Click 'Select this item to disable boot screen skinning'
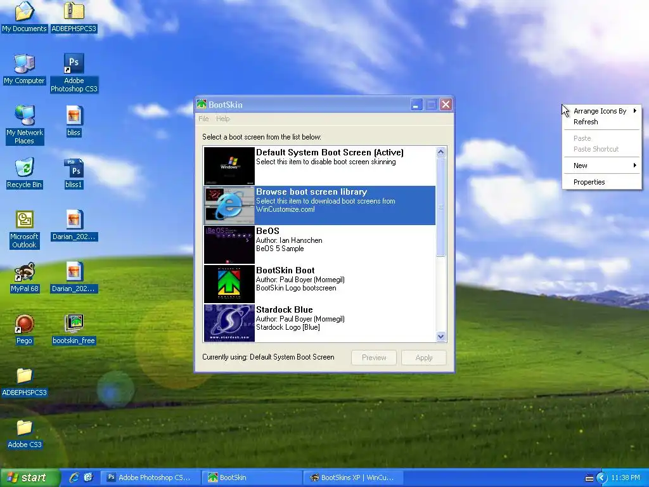 pos(326,162)
